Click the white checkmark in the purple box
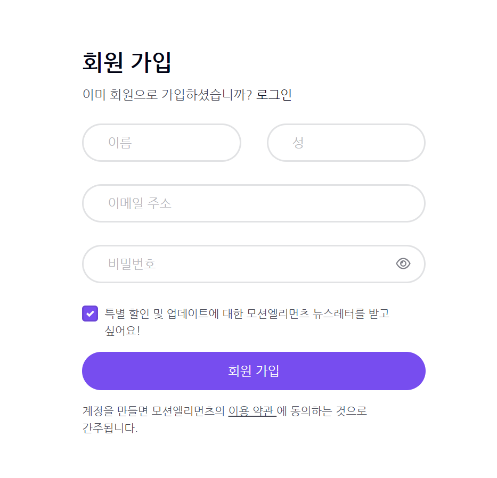Viewport: 497px width, 478px height. pos(90,314)
